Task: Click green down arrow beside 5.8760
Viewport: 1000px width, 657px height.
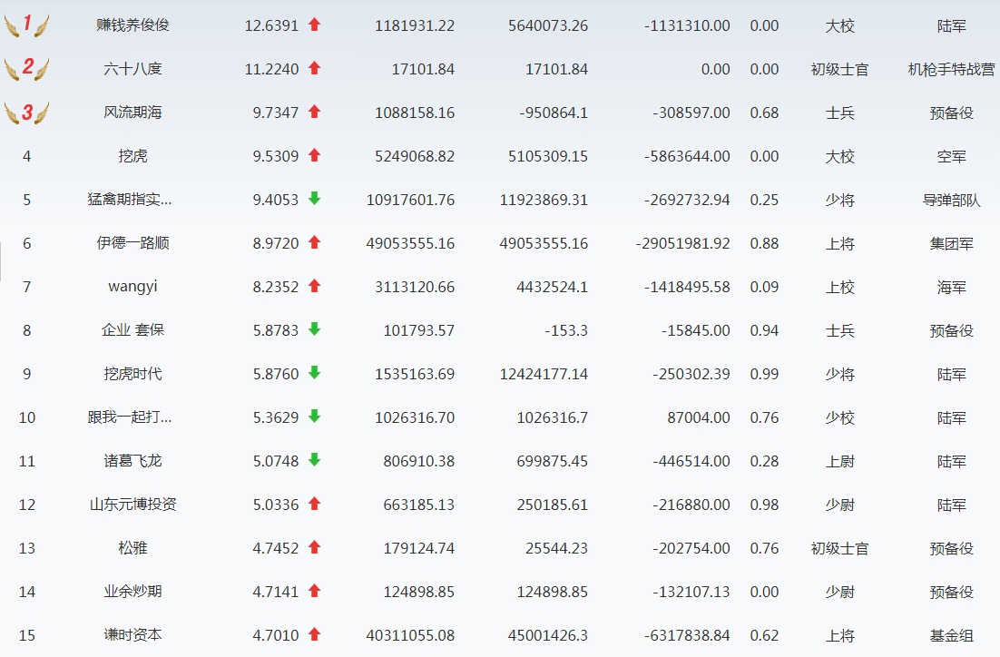Action: [314, 373]
